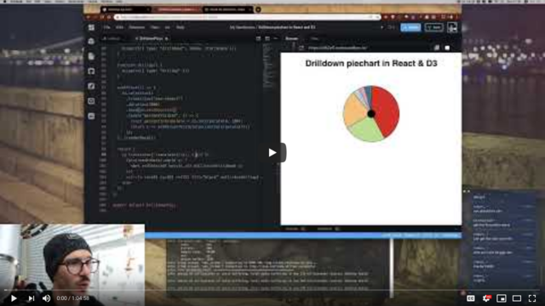Open the File menu in the sandbox editor
545x306 pixels.
pos(106,27)
